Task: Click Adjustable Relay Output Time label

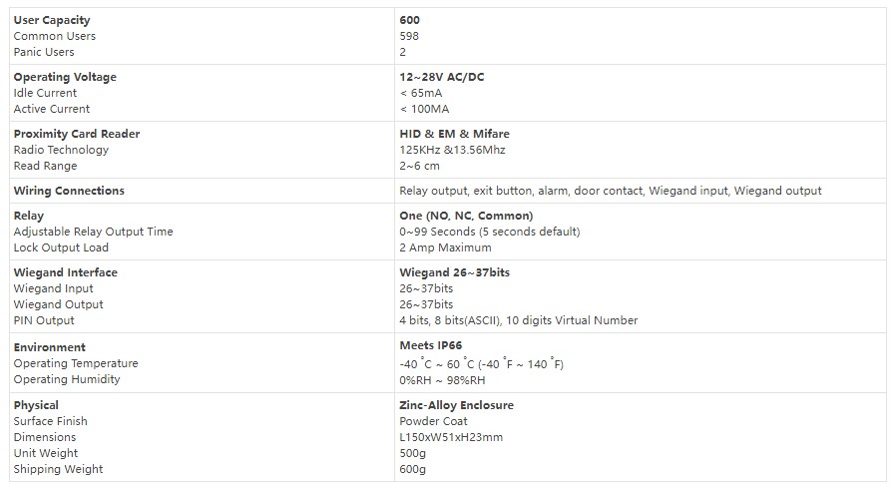Action: [x=94, y=232]
